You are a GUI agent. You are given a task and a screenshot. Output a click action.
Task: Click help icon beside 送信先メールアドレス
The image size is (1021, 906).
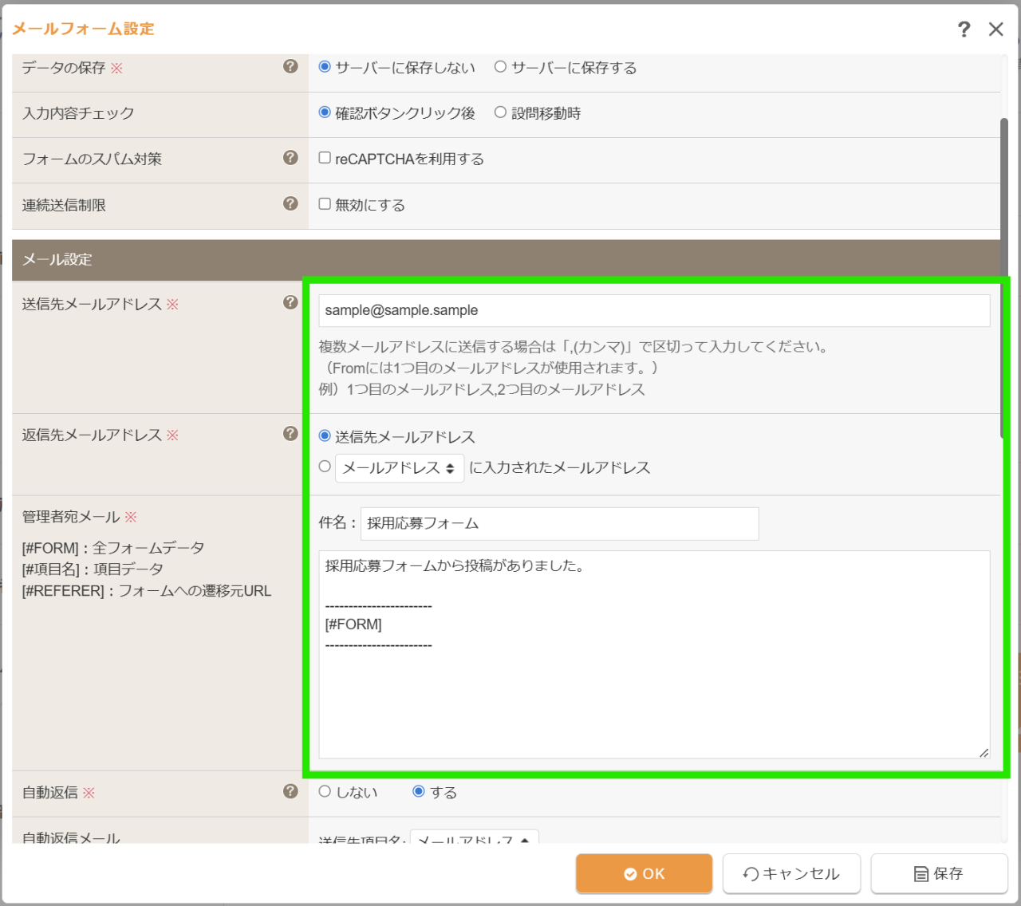tap(290, 302)
